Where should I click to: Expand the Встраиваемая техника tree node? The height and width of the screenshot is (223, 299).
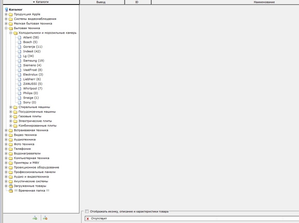(x=6, y=130)
